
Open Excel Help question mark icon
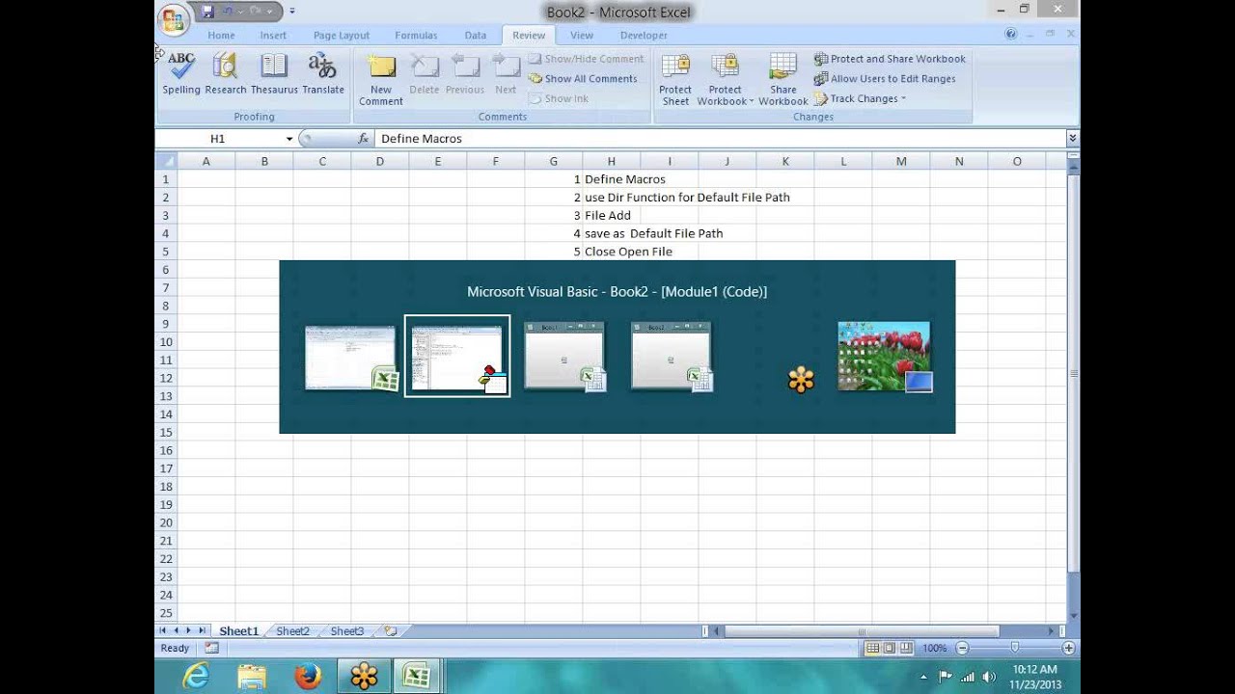(1010, 34)
